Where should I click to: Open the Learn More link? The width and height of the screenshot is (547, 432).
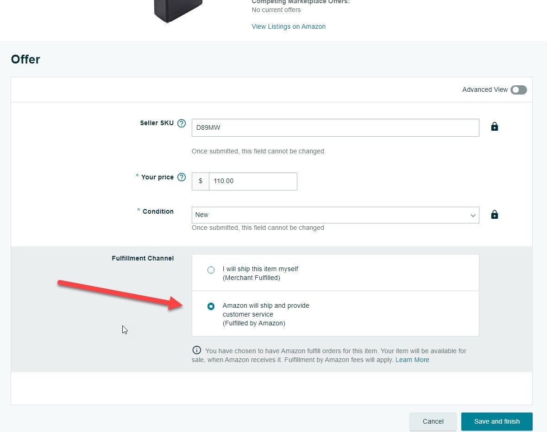412,360
